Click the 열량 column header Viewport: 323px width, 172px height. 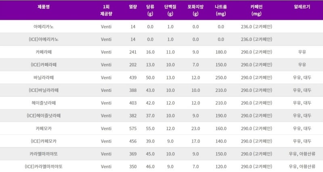pos(133,7)
